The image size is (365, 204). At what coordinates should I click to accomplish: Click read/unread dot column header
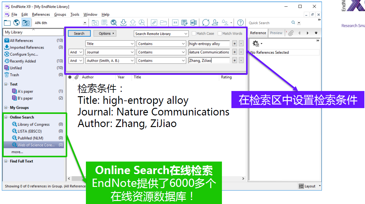click(70, 77)
